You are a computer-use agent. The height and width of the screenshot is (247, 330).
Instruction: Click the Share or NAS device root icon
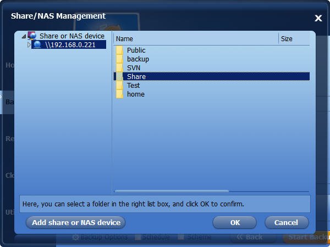click(x=32, y=36)
